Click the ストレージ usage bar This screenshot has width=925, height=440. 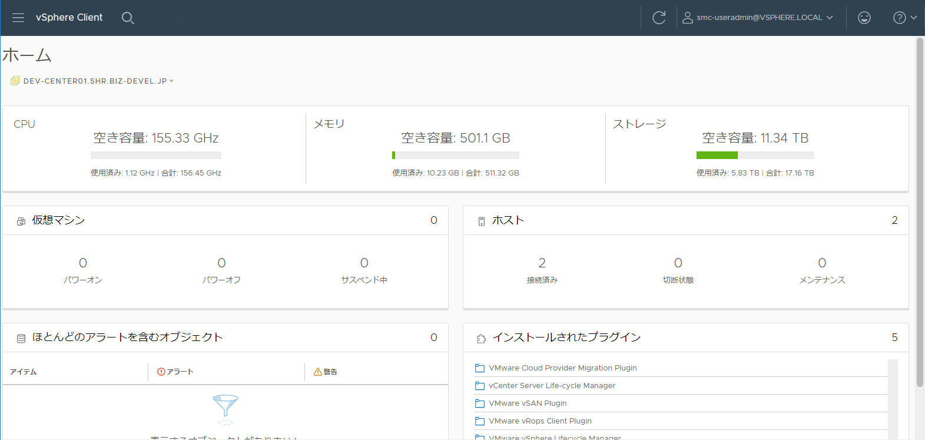[x=755, y=156]
